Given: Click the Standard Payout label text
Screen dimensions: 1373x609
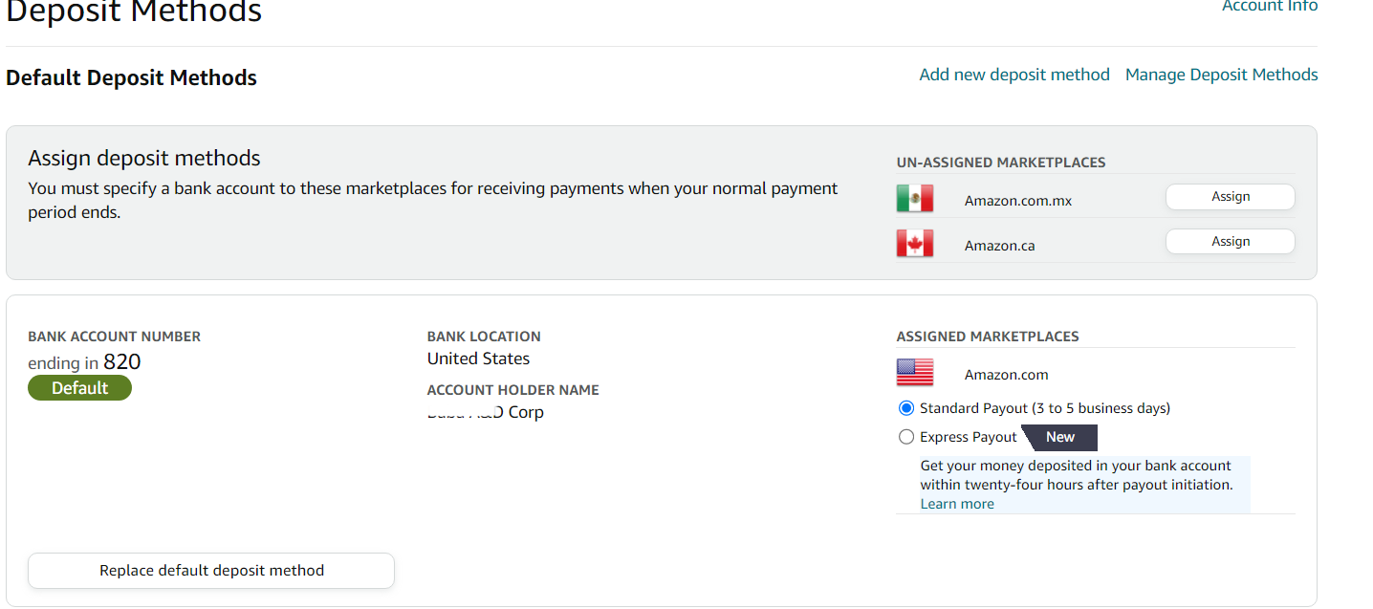Looking at the screenshot, I should 1045,408.
